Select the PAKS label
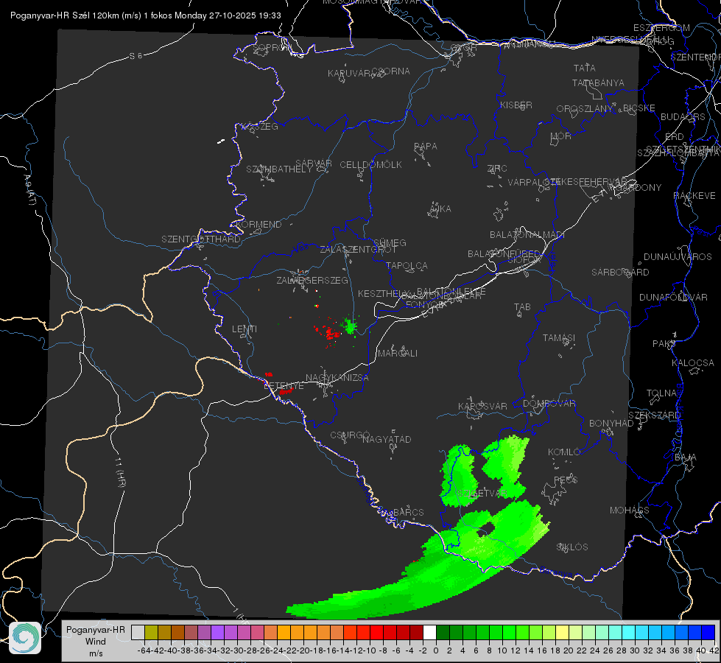The image size is (721, 663). (664, 344)
